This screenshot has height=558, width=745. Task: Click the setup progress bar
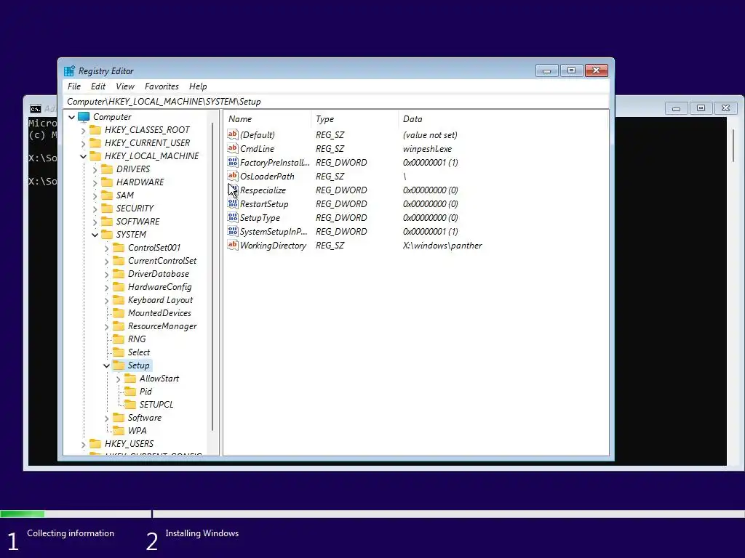[x=372, y=514]
